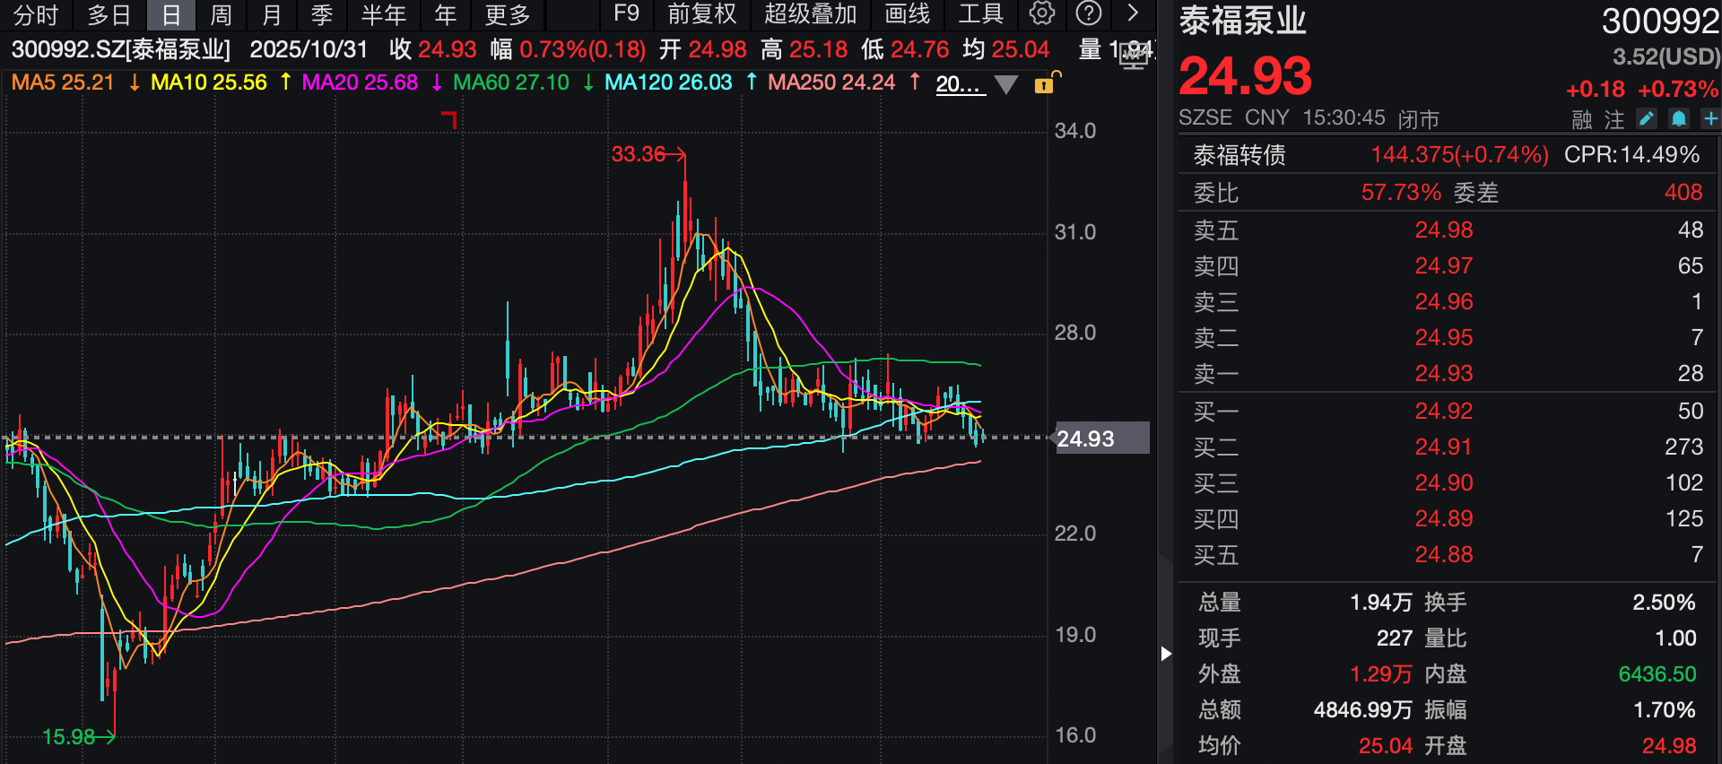Switch to the 周 weekly chart tab
The height and width of the screenshot is (764, 1722).
click(221, 14)
